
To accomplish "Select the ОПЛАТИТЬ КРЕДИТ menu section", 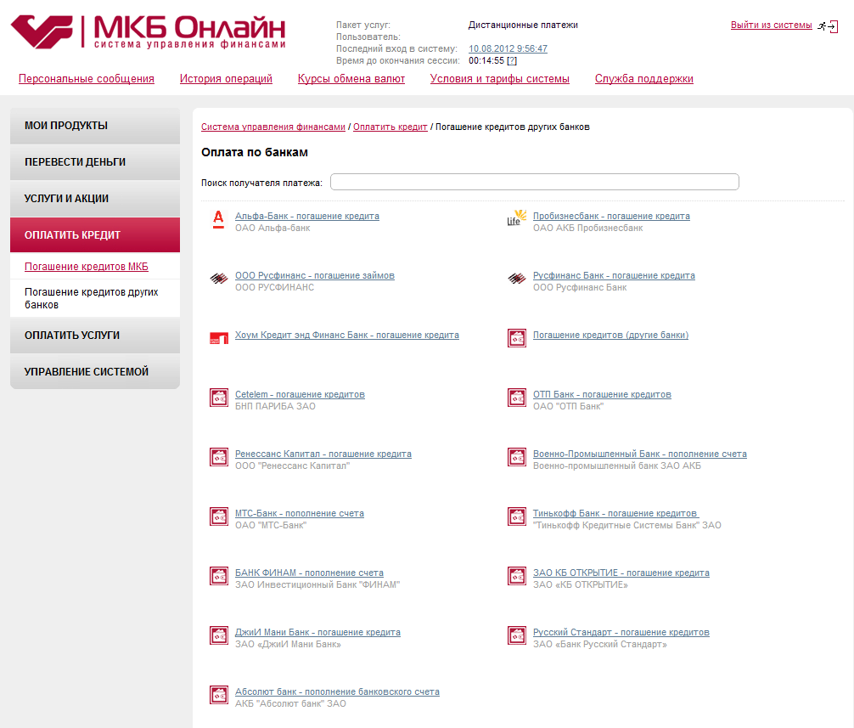I will [95, 235].
